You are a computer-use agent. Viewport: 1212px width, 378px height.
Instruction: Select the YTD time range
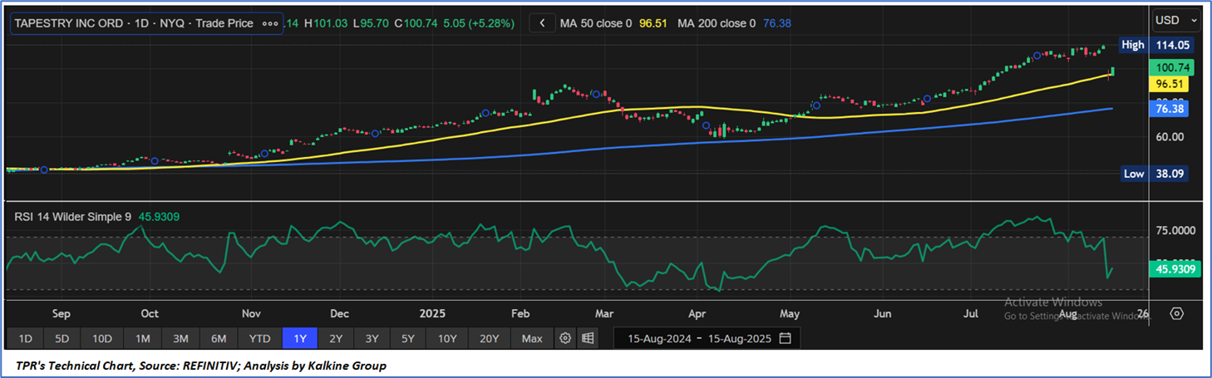click(x=259, y=338)
